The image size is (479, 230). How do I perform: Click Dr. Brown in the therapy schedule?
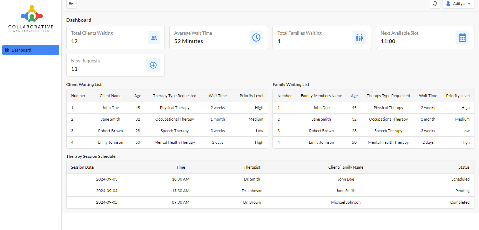(x=252, y=202)
